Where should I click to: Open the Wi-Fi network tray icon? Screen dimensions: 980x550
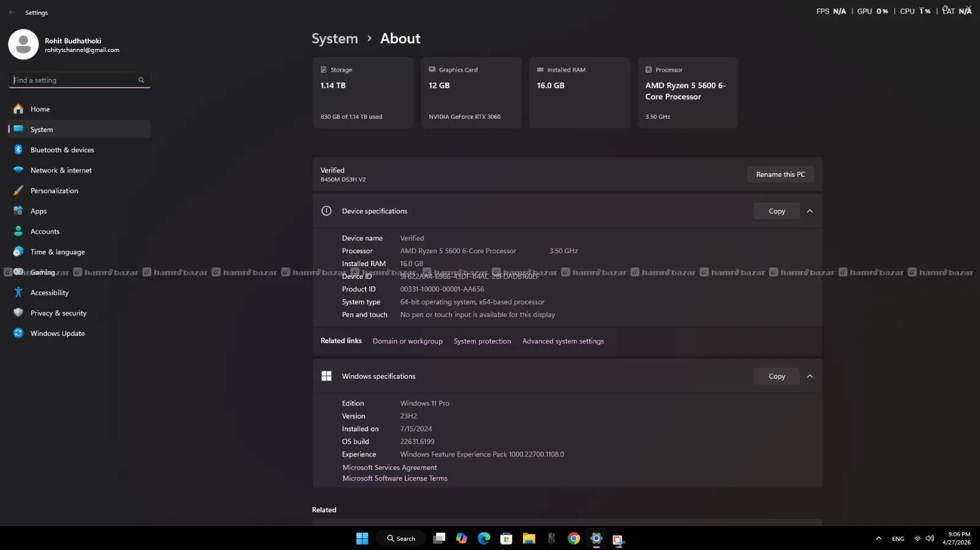pyautogui.click(x=918, y=538)
